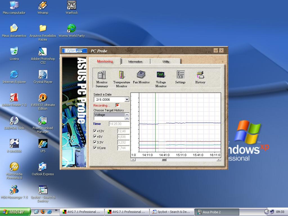Click the VCore value field 1,744
This screenshot has height=216, width=288.
[x=123, y=148]
